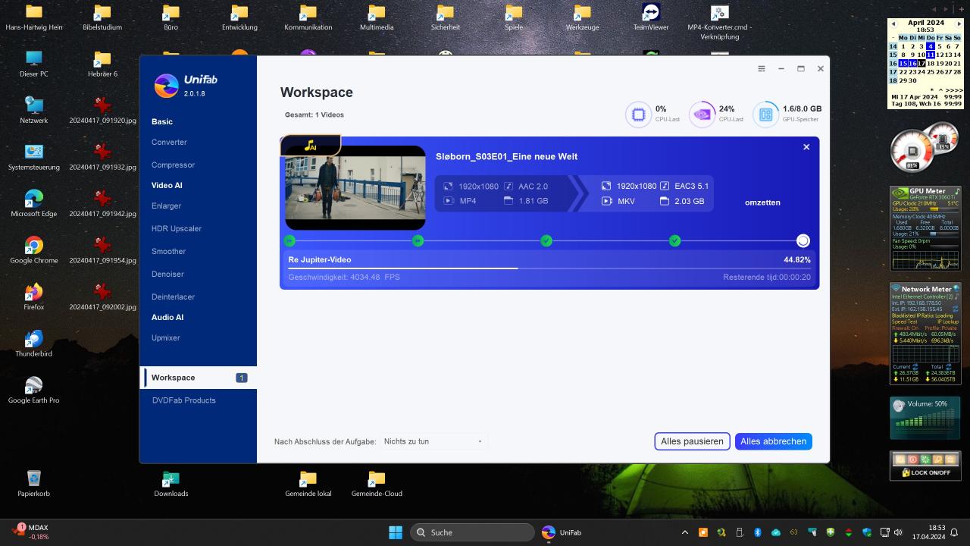Click the GPU memory icon
This screenshot has height=546, width=970.
point(765,115)
